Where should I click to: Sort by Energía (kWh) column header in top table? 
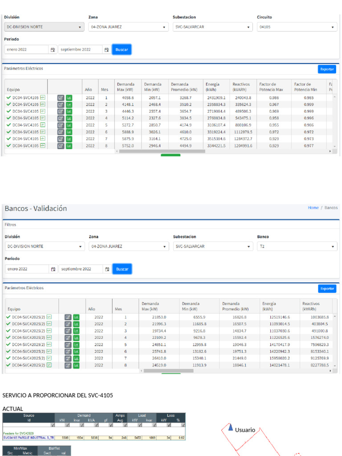tap(212, 87)
